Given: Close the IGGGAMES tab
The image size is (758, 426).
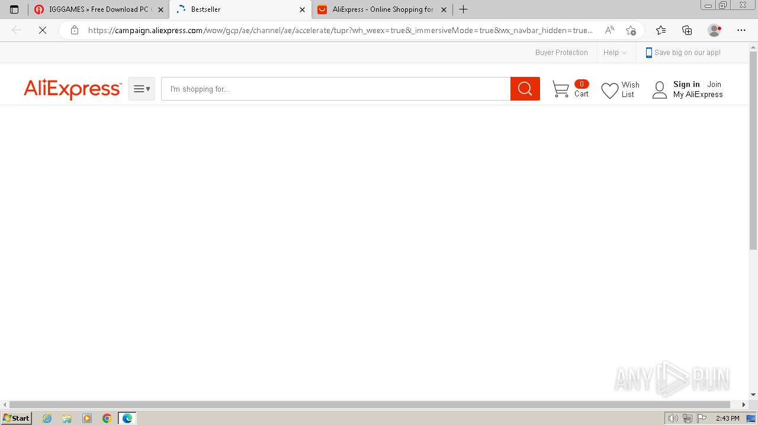Looking at the screenshot, I should 160,9.
